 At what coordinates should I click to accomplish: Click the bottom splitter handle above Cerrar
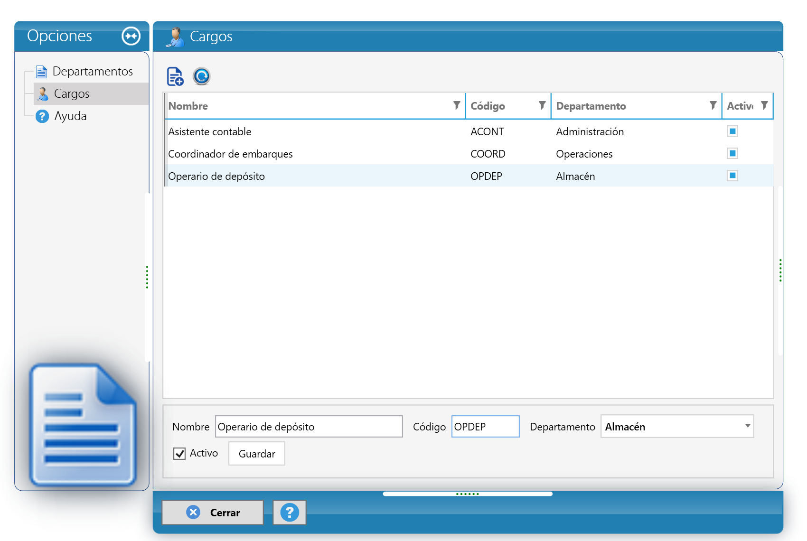point(468,494)
